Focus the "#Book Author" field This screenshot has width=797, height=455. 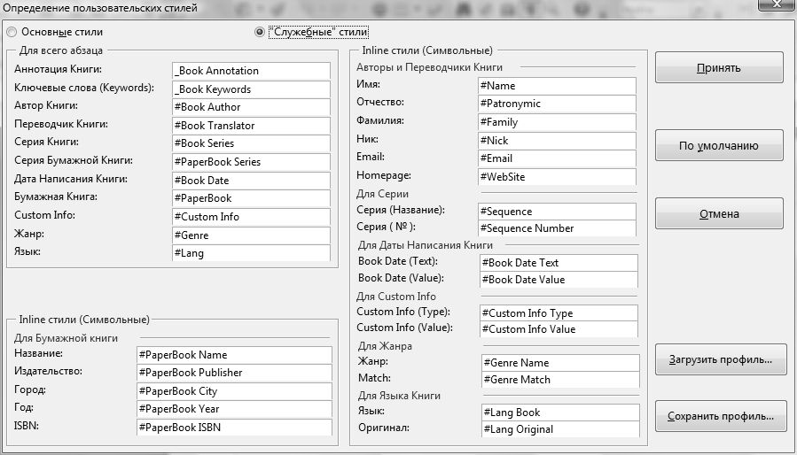point(251,107)
